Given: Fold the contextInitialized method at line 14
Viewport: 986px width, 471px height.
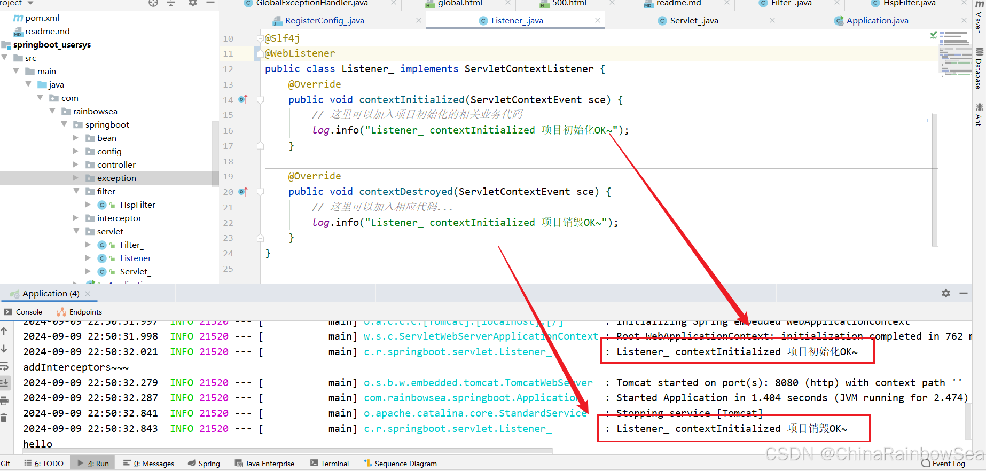Looking at the screenshot, I should pos(260,100).
